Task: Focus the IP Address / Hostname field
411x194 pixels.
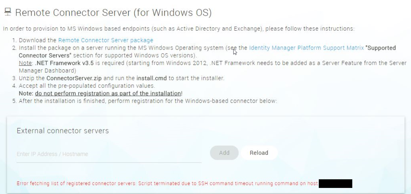Action: pos(108,154)
